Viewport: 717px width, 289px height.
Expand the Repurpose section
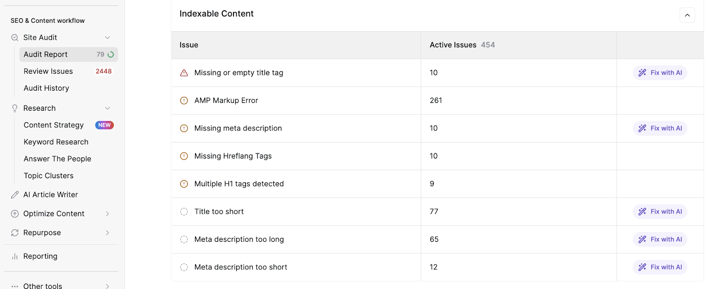tap(107, 232)
